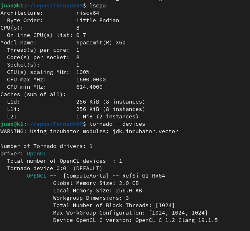This screenshot has height=231, width=250.
Task: Select the 'Total number of OpenCL devices' line
Action: (x=64, y=161)
